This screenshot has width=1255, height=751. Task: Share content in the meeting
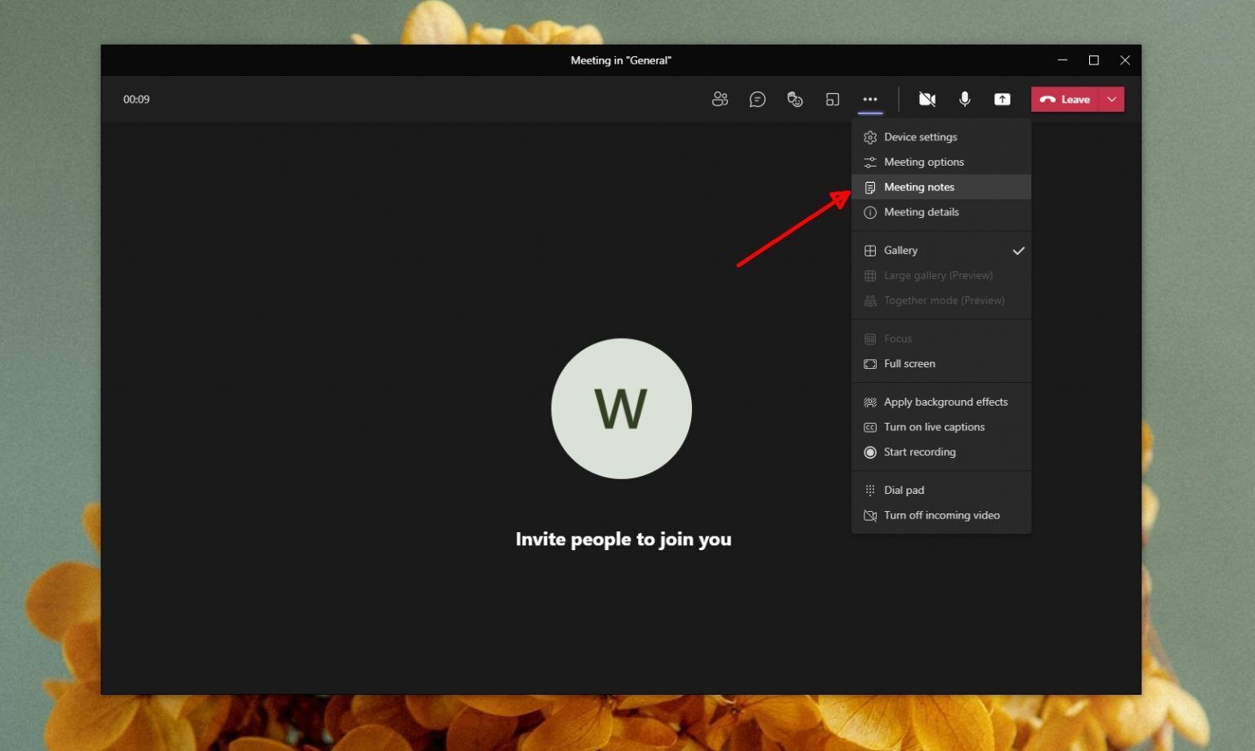coord(1002,99)
